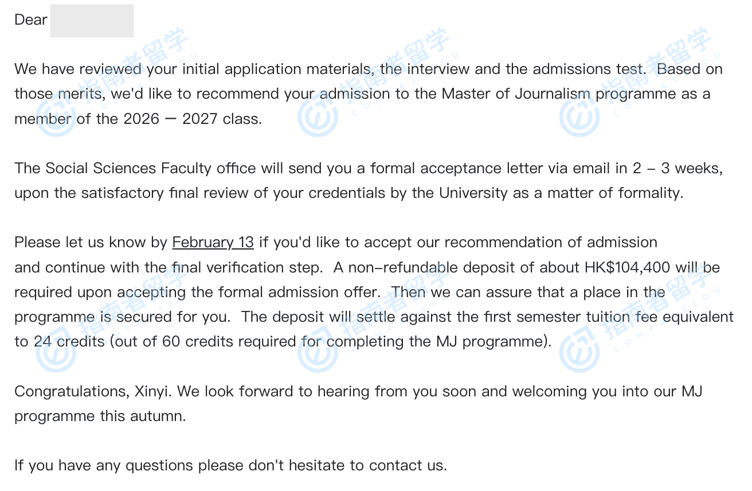The width and height of the screenshot is (752, 491).
Task: Click the 'Congratulations, Xinyi' greeting
Action: pyautogui.click(x=93, y=392)
